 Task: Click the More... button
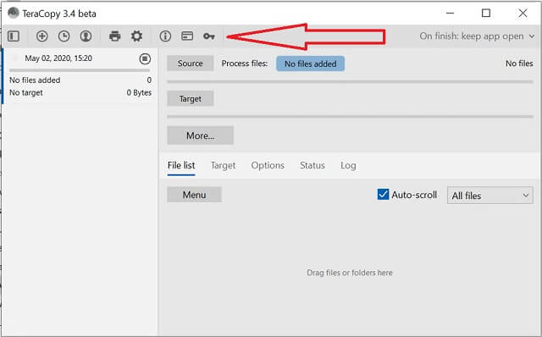coord(200,135)
